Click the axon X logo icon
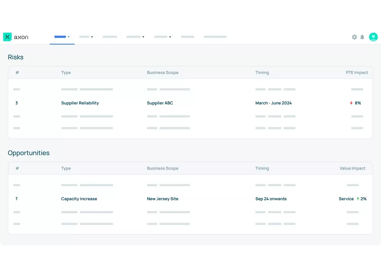The image size is (381, 275). pyautogui.click(x=7, y=37)
